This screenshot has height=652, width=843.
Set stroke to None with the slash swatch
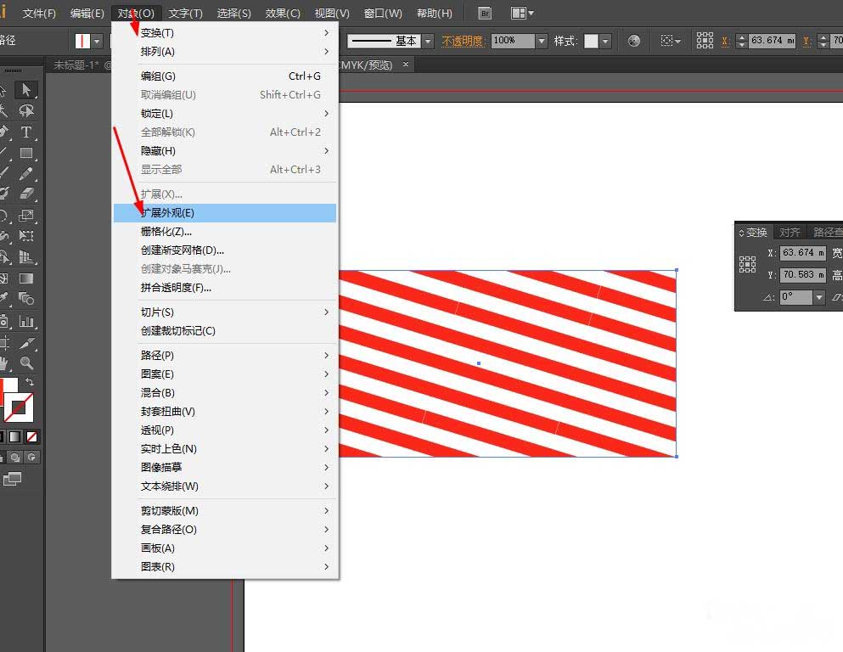pos(32,436)
